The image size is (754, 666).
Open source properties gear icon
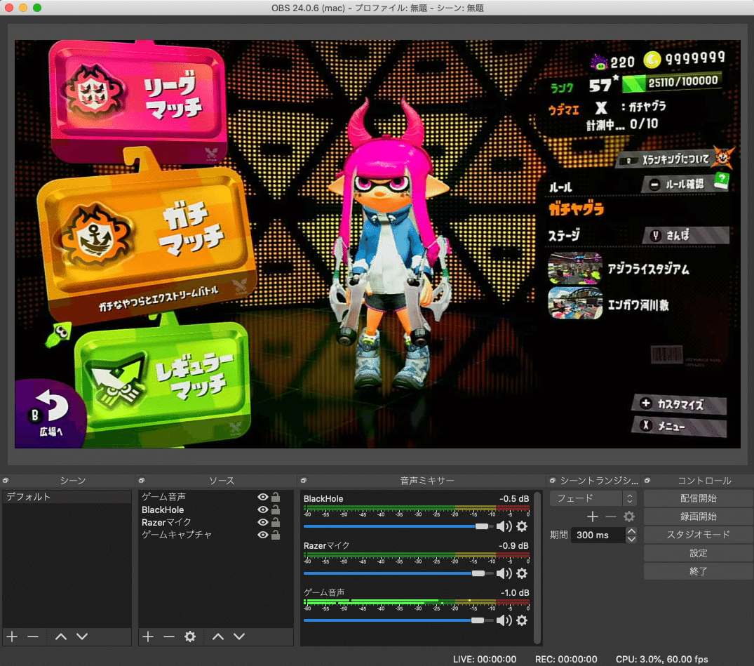[x=190, y=637]
